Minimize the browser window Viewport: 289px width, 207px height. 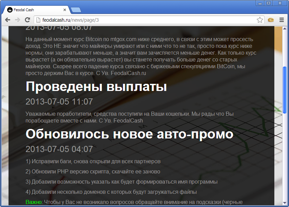260,3
